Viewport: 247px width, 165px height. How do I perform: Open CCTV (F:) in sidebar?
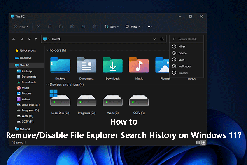pyautogui.click(x=25, y=122)
